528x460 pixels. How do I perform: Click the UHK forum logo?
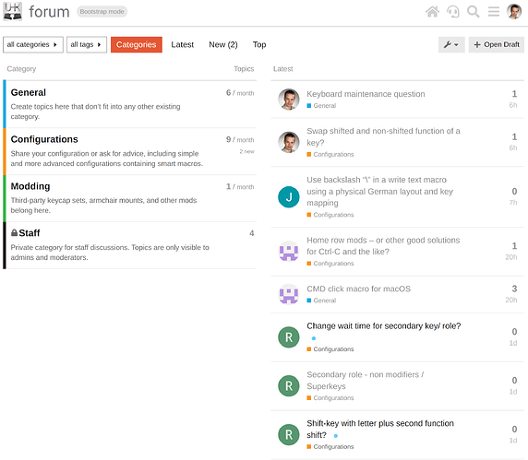(12, 11)
